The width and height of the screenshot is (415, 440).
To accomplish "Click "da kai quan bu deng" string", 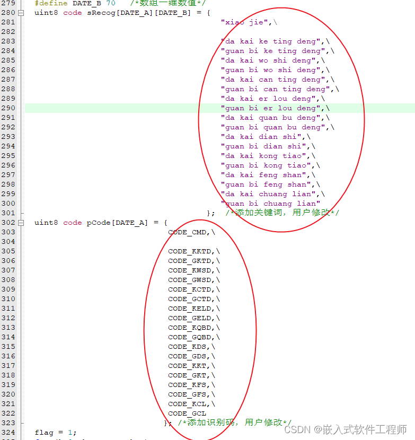I will coord(270,118).
